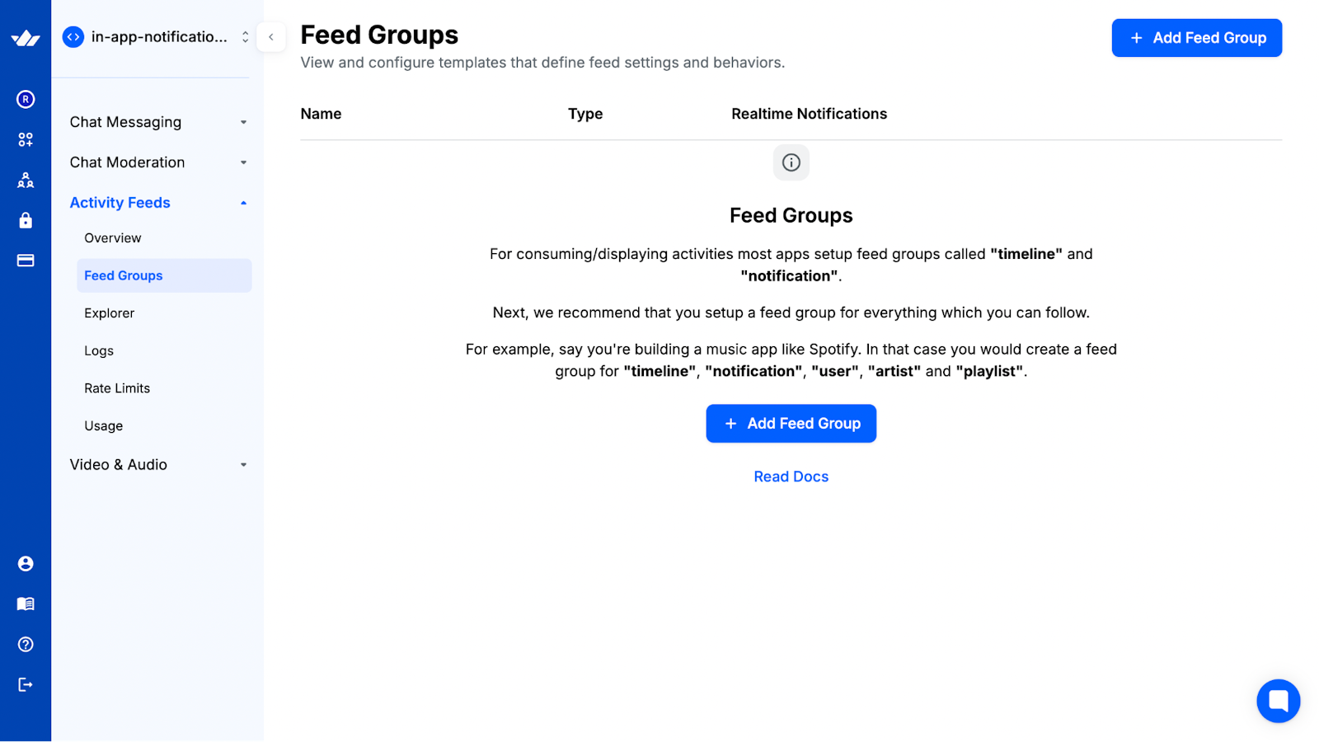Select the organization avatar icon
This screenshot has height=742, width=1319.
click(x=26, y=99)
